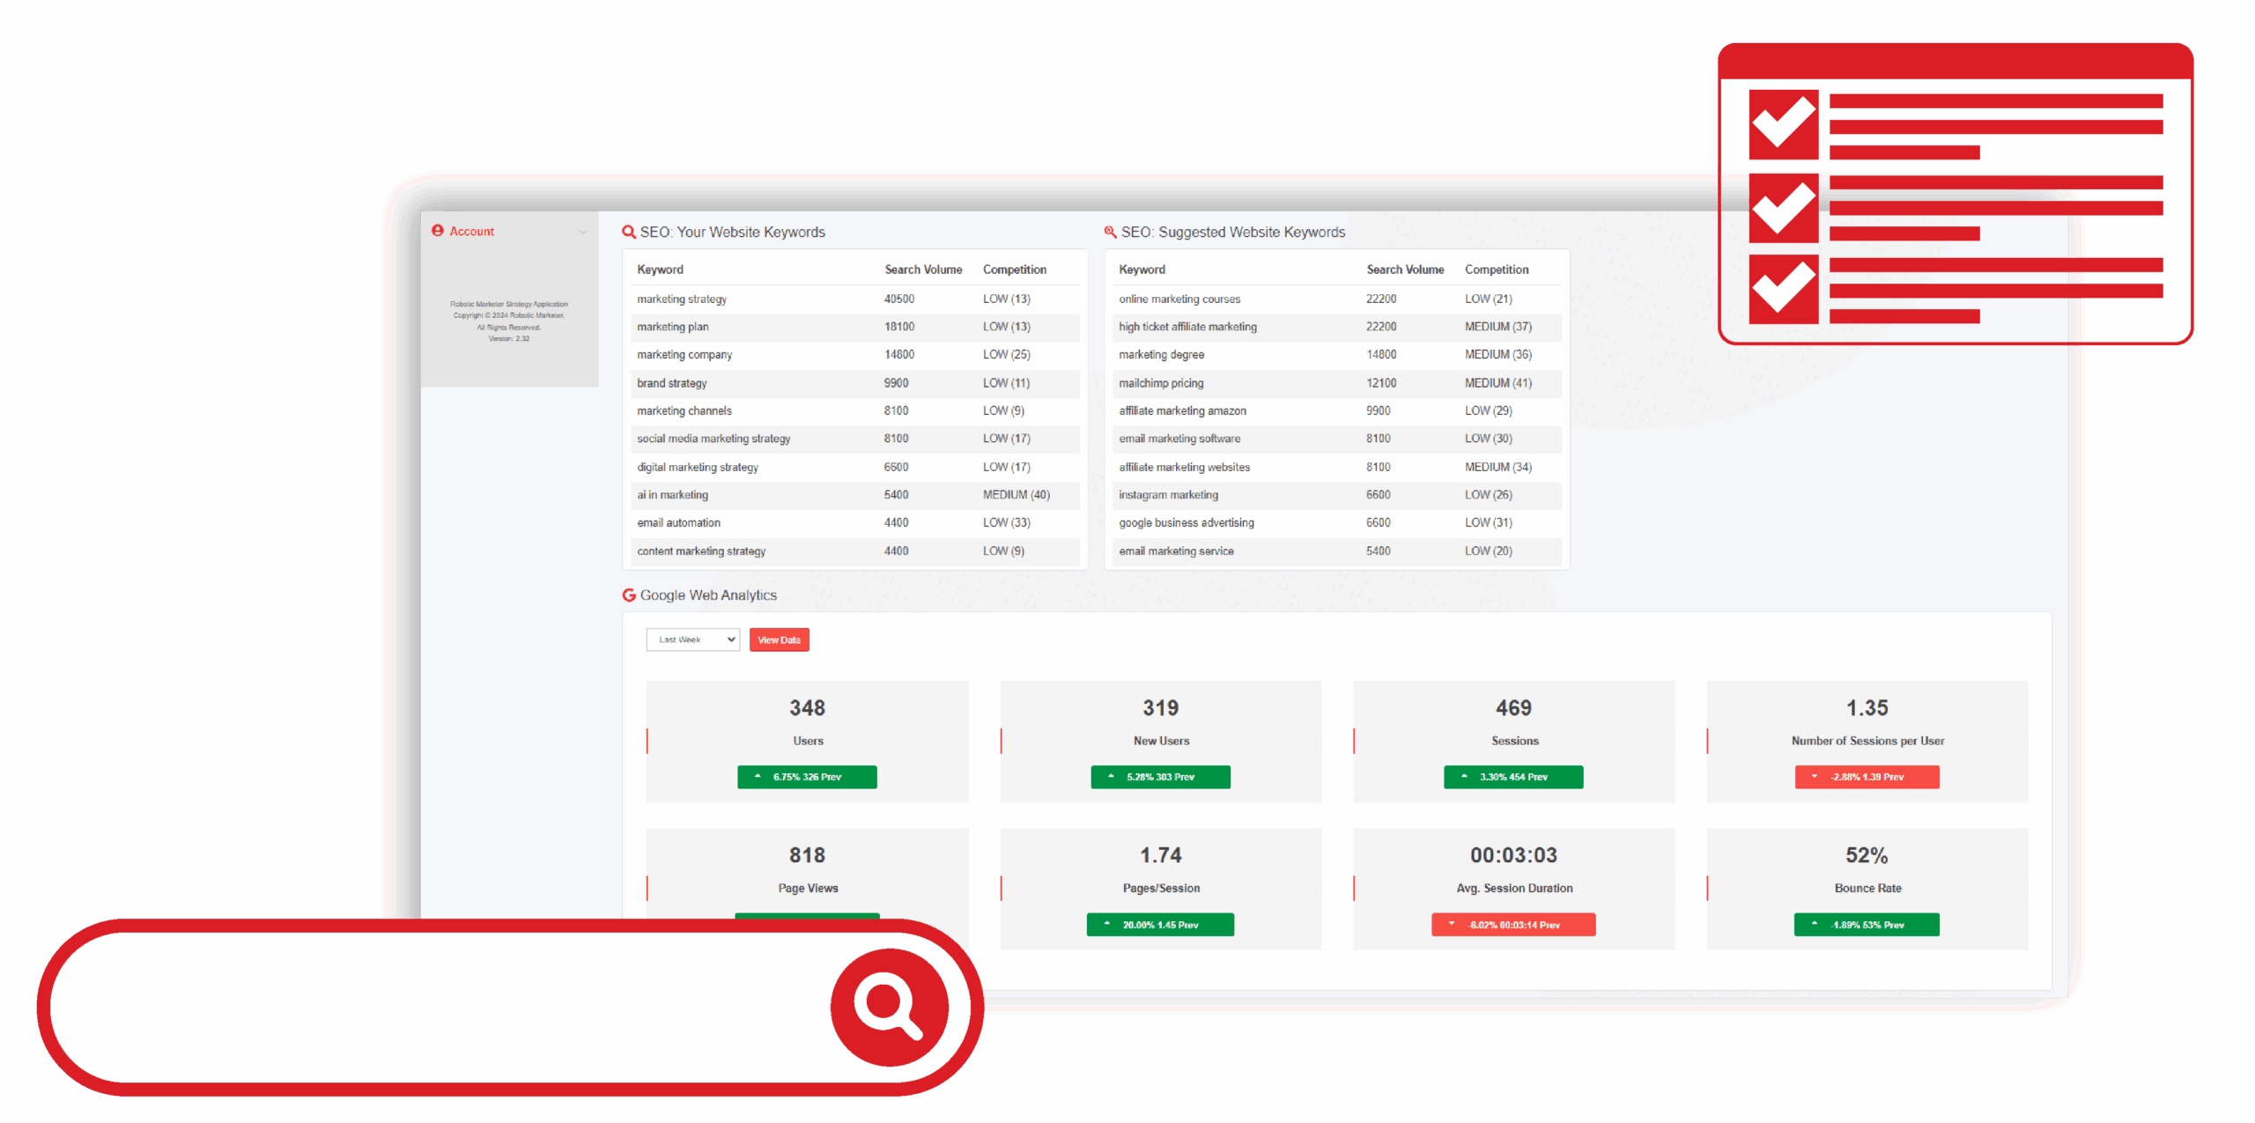Expand the Account menu chevron in sidebar
This screenshot has height=1123, width=2255.
tap(582, 233)
